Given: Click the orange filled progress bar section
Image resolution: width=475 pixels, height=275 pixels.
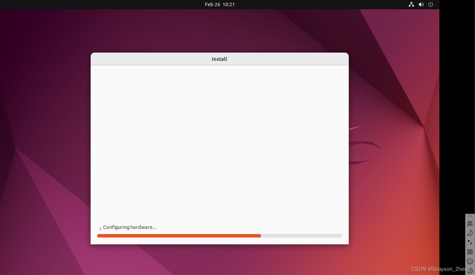Looking at the screenshot, I should (x=179, y=236).
